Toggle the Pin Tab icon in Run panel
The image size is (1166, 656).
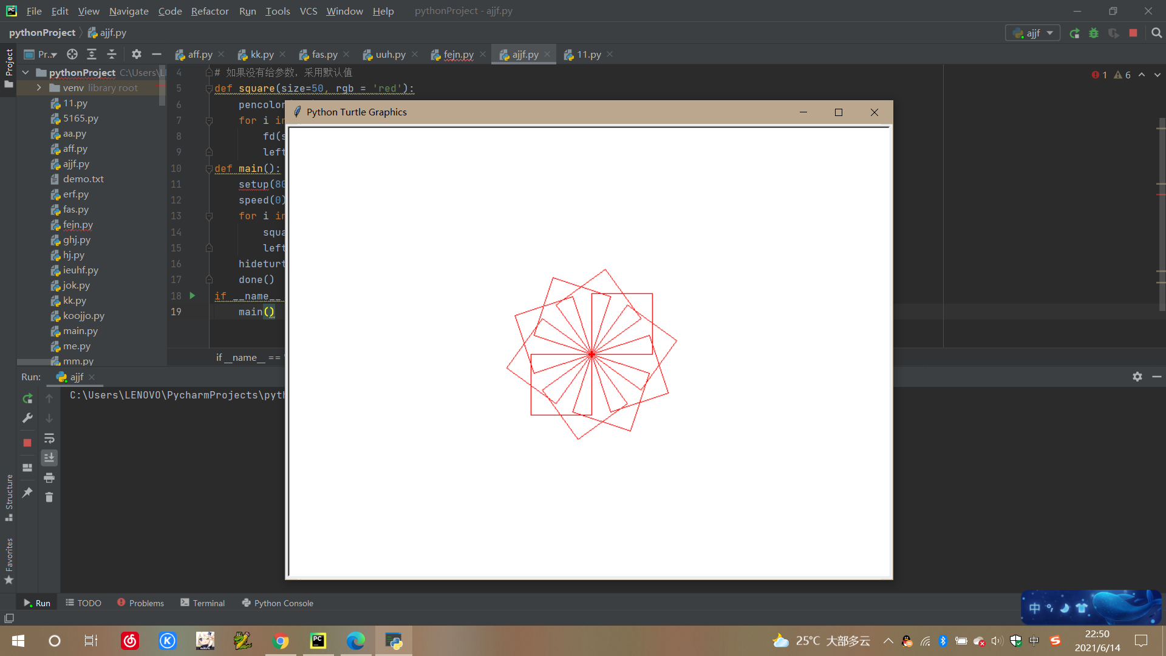coord(27,493)
